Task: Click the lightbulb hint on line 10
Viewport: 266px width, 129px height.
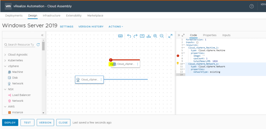Action: [x=178, y=63]
